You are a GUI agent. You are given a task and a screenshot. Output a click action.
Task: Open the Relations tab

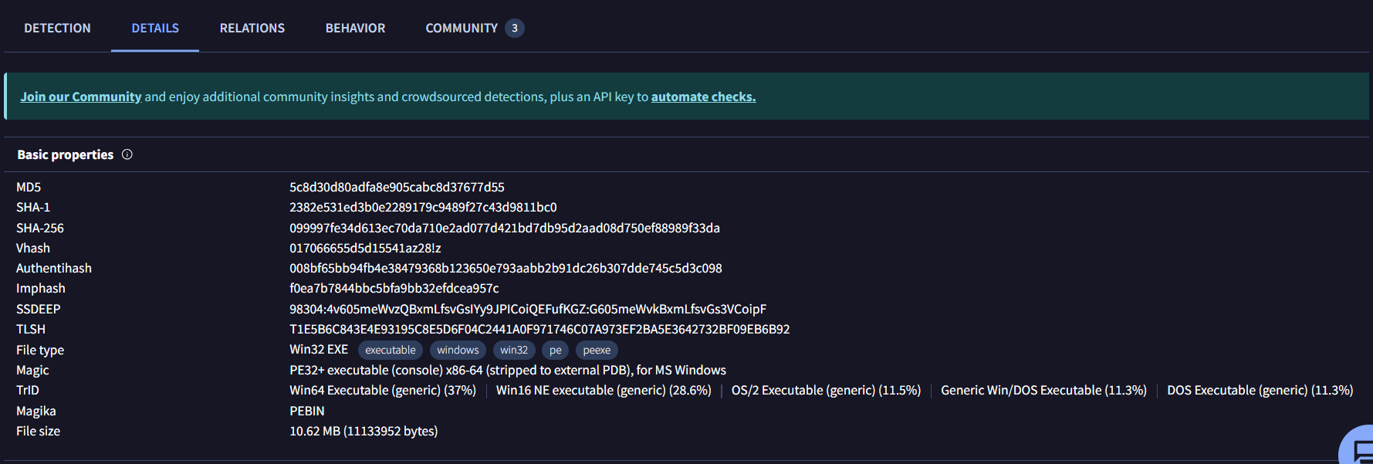tap(252, 28)
